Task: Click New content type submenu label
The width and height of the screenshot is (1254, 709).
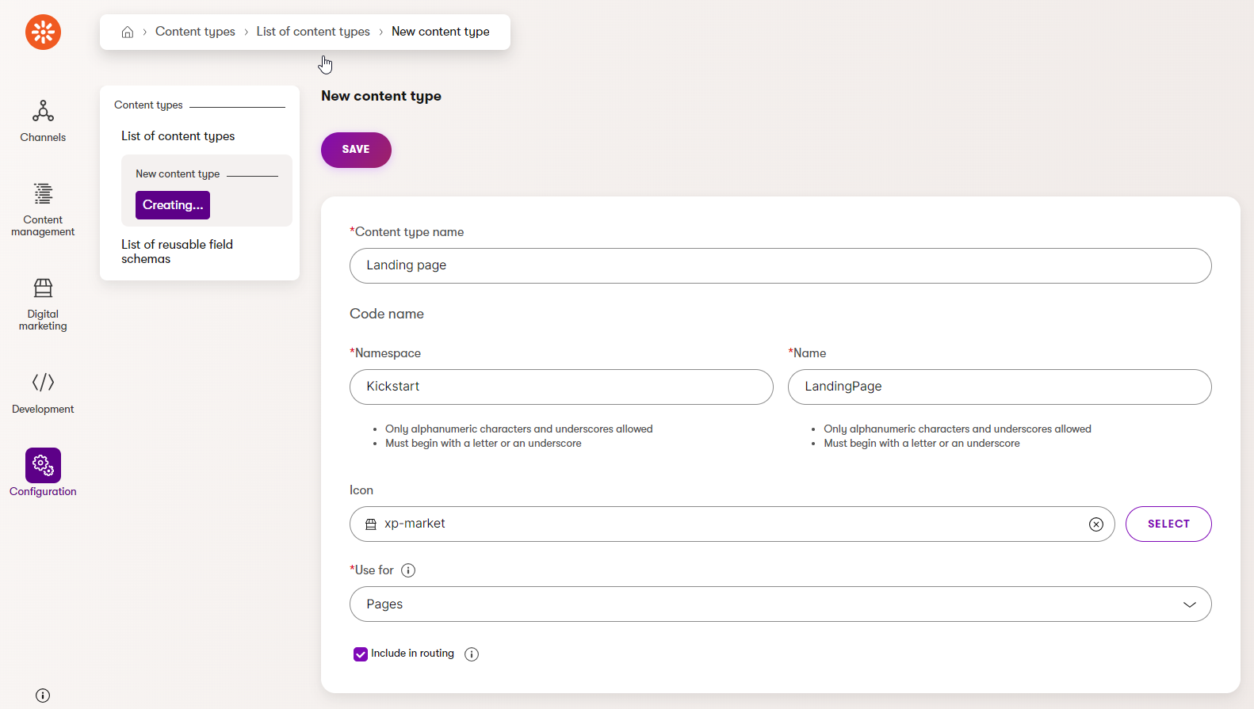Action: point(178,174)
